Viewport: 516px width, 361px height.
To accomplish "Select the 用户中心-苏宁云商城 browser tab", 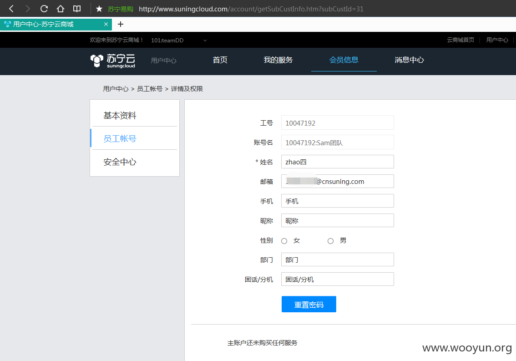I will 56,25.
